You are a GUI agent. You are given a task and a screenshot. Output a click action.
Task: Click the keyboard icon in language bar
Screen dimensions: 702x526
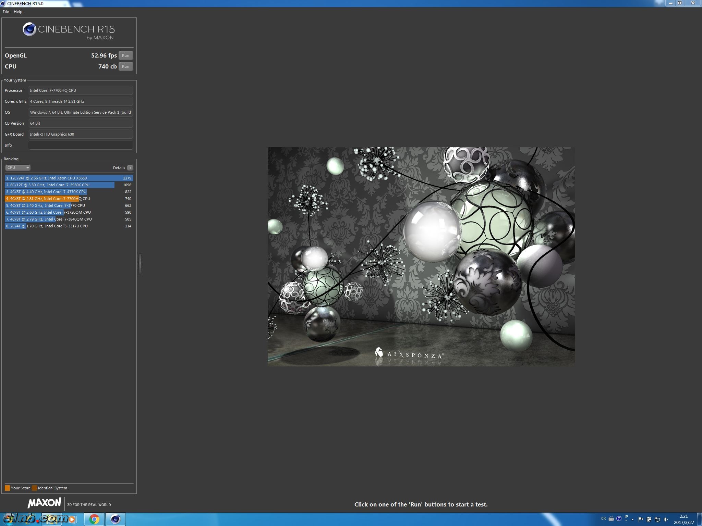point(611,518)
